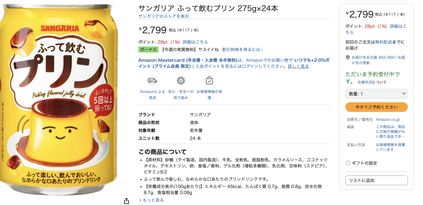Toggle the ギフトの設定 checkbox

[x=348, y=163]
